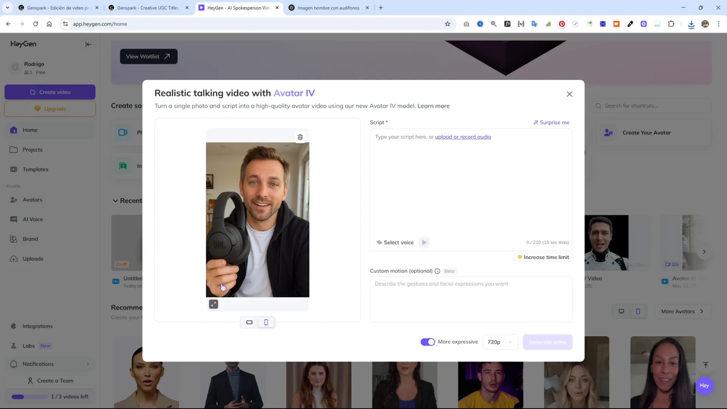This screenshot has width=727, height=409.
Task: Switch aspect ratio to landscape orientation
Action: tap(249, 322)
